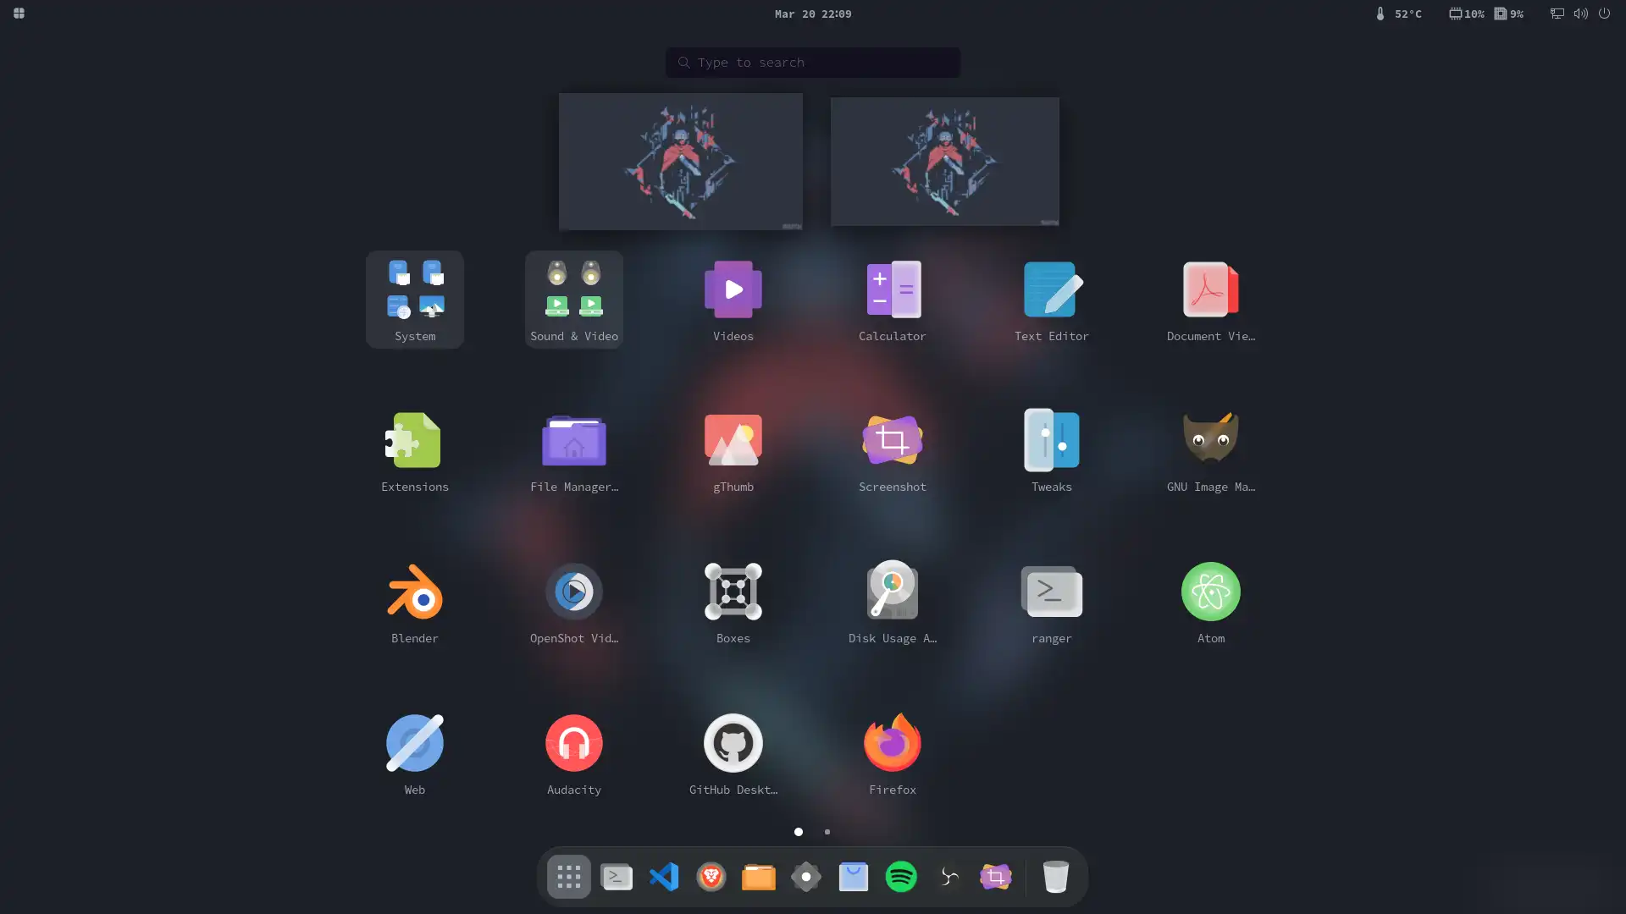Screen dimensions: 1626x914
Task: Open Blender 3D creation app
Action: coord(414,592)
